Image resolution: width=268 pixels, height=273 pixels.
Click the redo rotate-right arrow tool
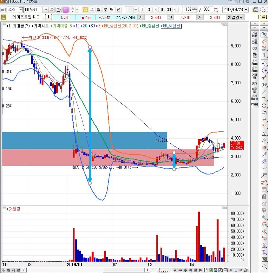(264, 71)
